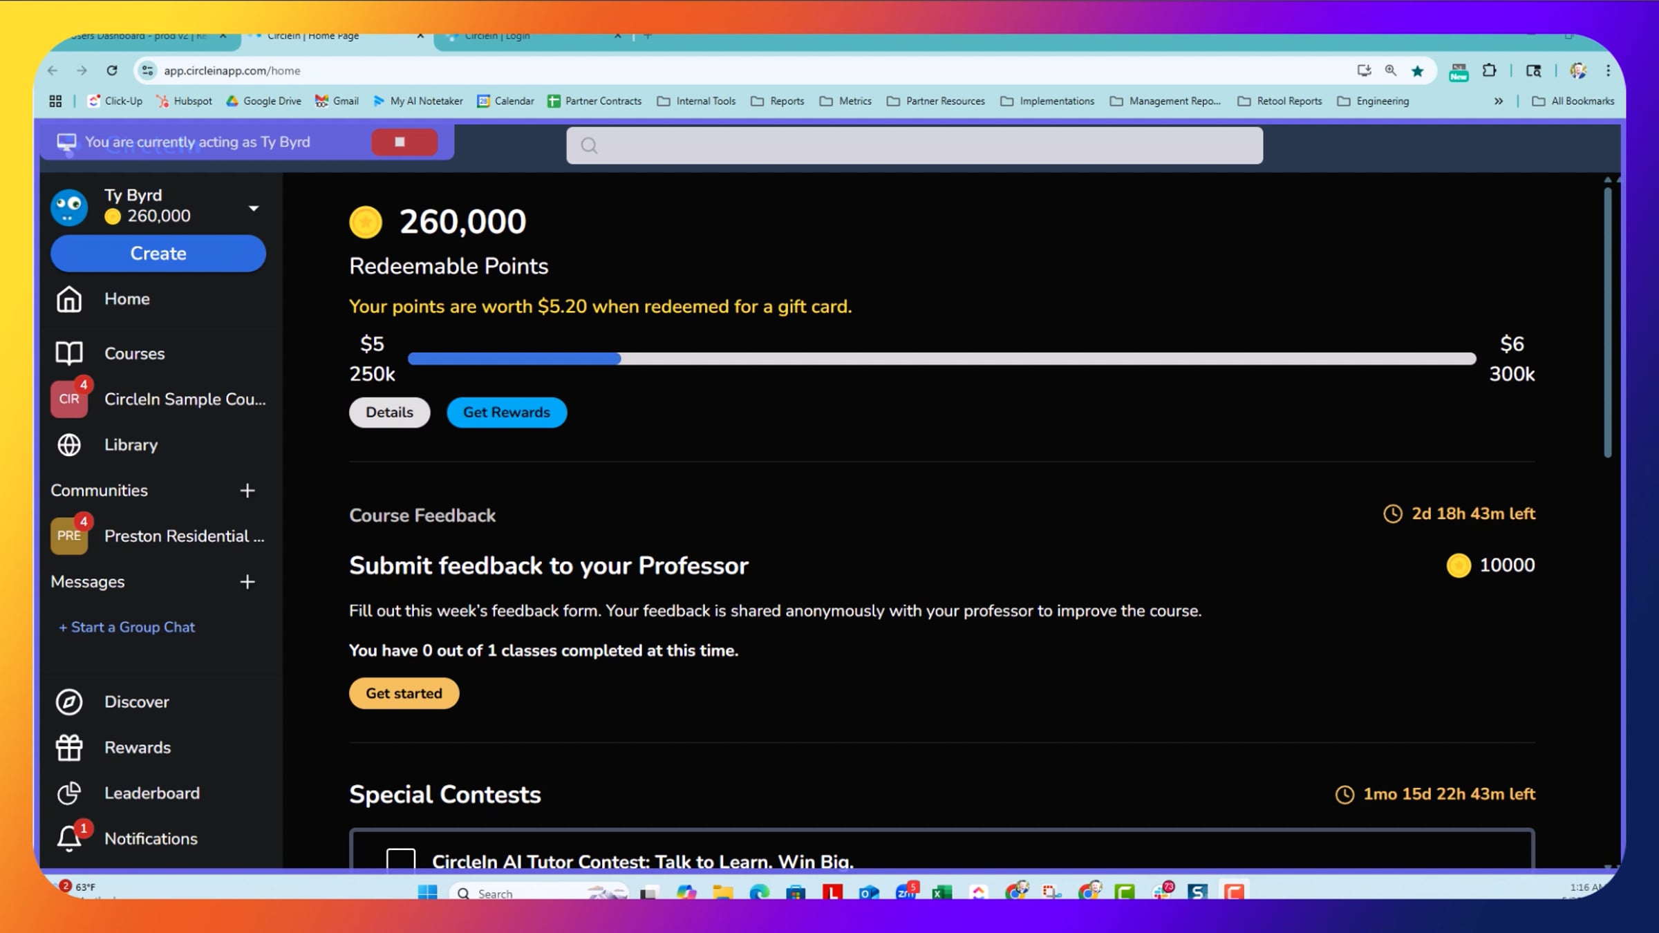Add a new community with plus
The height and width of the screenshot is (933, 1659).
[247, 491]
